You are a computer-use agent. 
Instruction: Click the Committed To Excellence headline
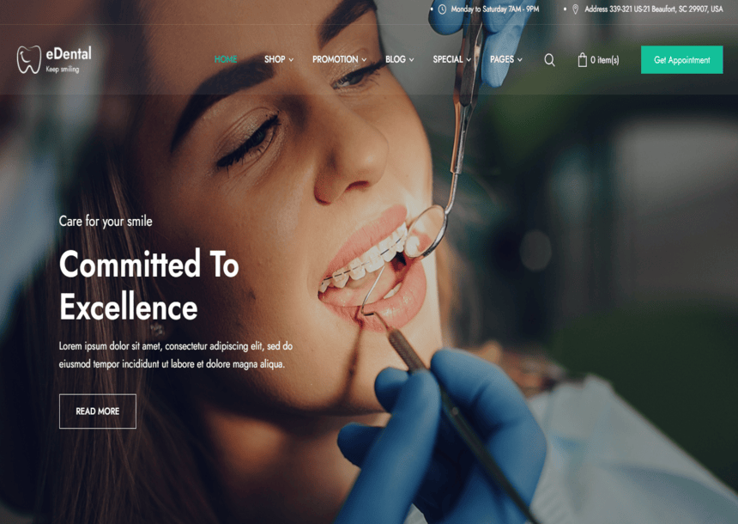pyautogui.click(x=148, y=285)
